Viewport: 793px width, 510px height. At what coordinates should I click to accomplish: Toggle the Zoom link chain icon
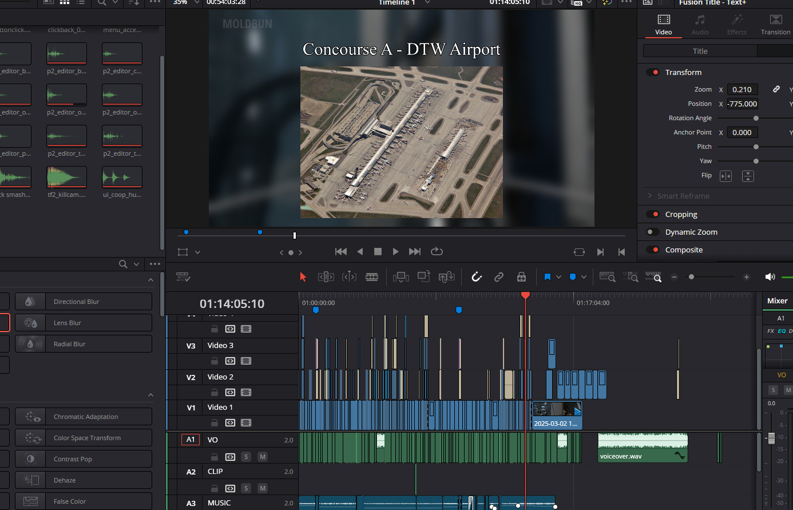tap(776, 89)
